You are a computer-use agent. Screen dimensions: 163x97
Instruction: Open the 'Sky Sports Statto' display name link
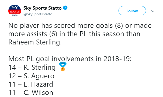[42, 8]
